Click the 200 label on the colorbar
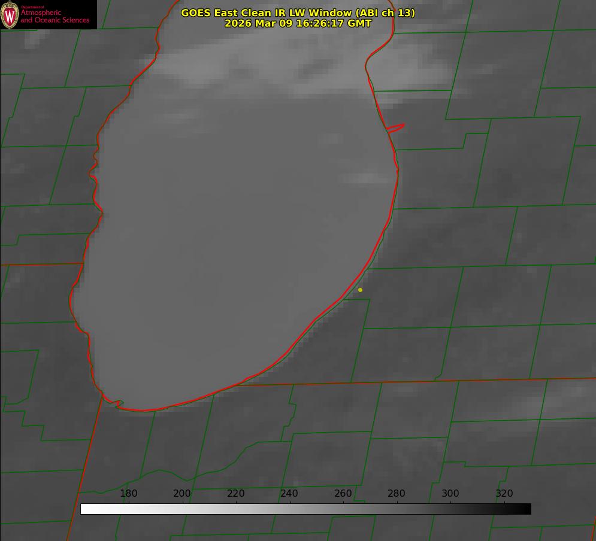The width and height of the screenshot is (596, 541). tap(182, 494)
